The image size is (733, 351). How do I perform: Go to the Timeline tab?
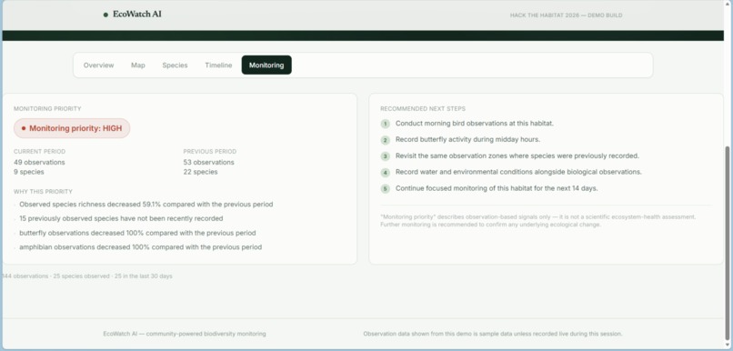coord(218,65)
